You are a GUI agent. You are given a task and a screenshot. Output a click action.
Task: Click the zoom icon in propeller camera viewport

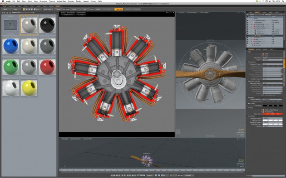pyautogui.click(x=242, y=13)
